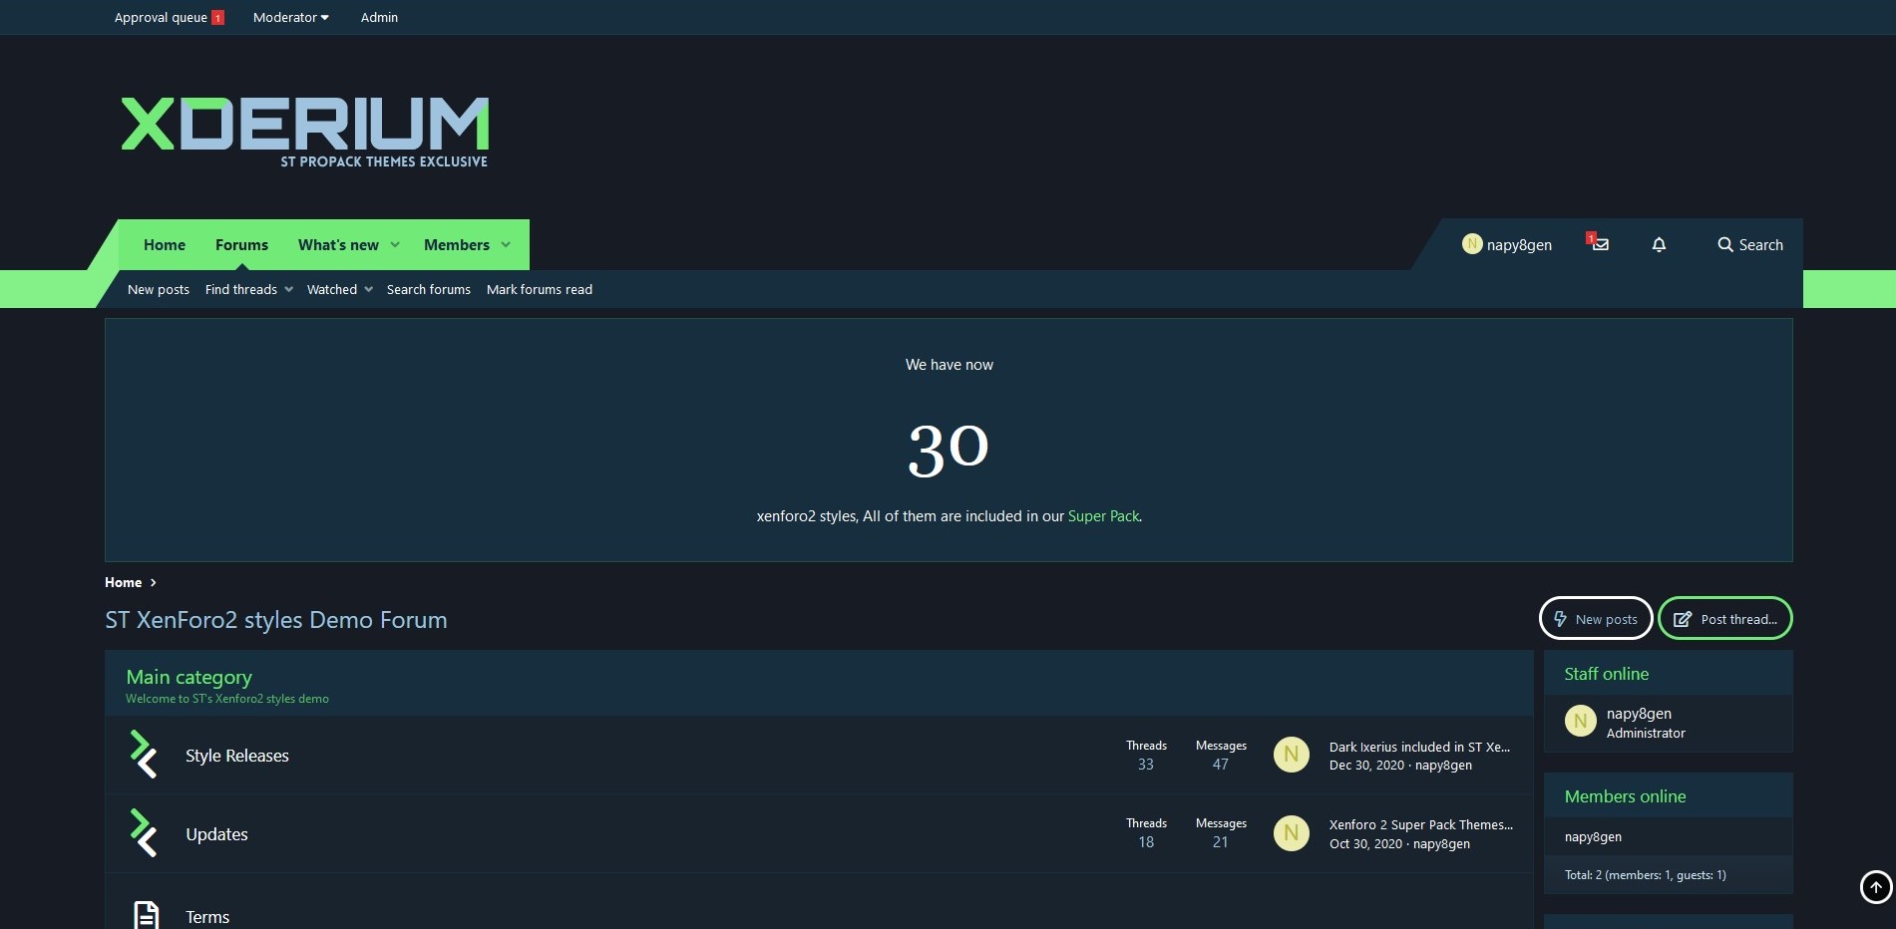The width and height of the screenshot is (1896, 929).
Task: Go to the Home navigation tab
Action: click(165, 244)
